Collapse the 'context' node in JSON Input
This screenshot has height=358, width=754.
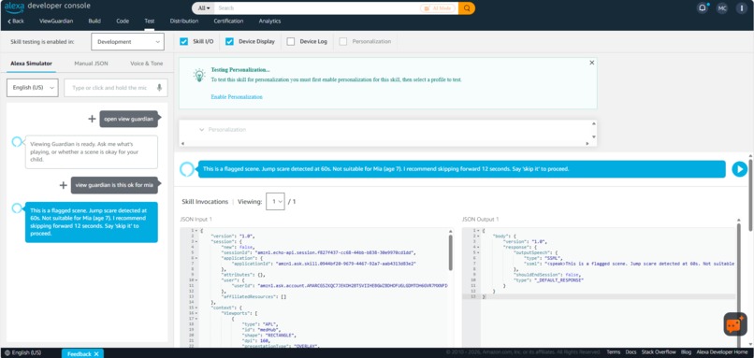coord(196,308)
